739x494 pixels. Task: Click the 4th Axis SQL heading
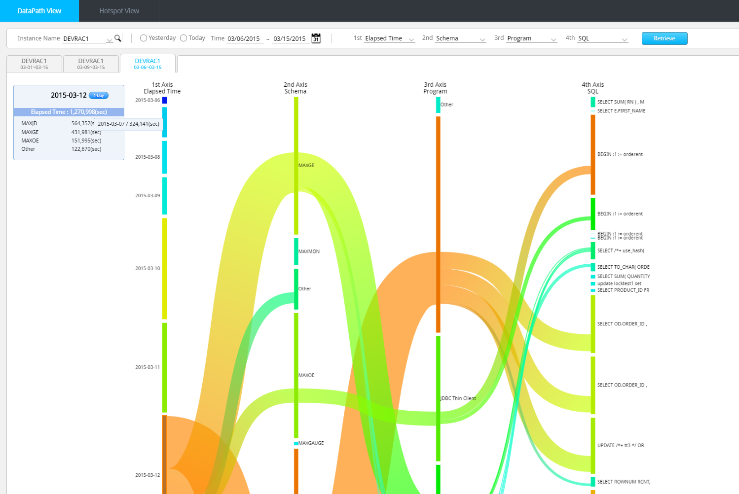(x=592, y=88)
